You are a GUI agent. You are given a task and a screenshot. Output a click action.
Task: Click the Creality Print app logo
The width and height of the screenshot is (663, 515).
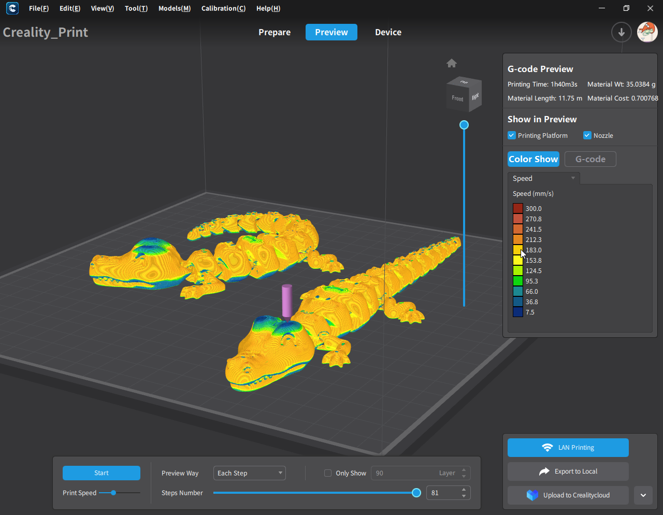click(x=12, y=8)
